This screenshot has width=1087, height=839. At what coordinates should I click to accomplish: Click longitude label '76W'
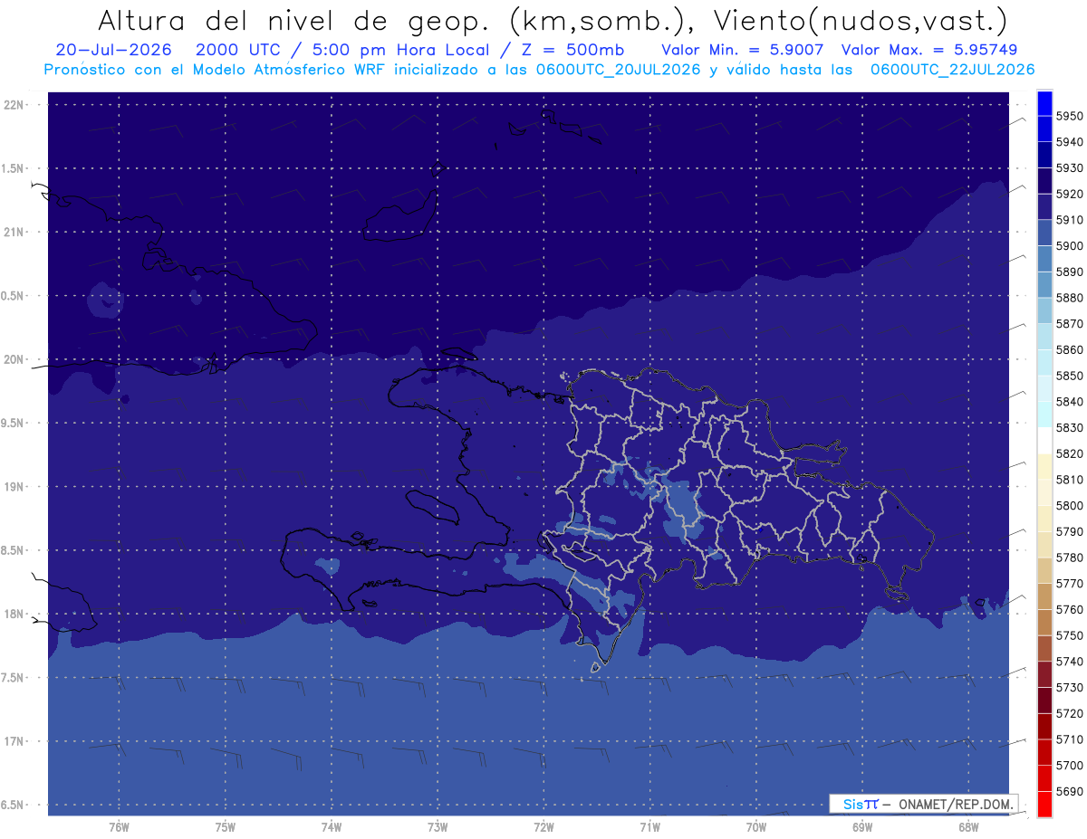(x=119, y=826)
